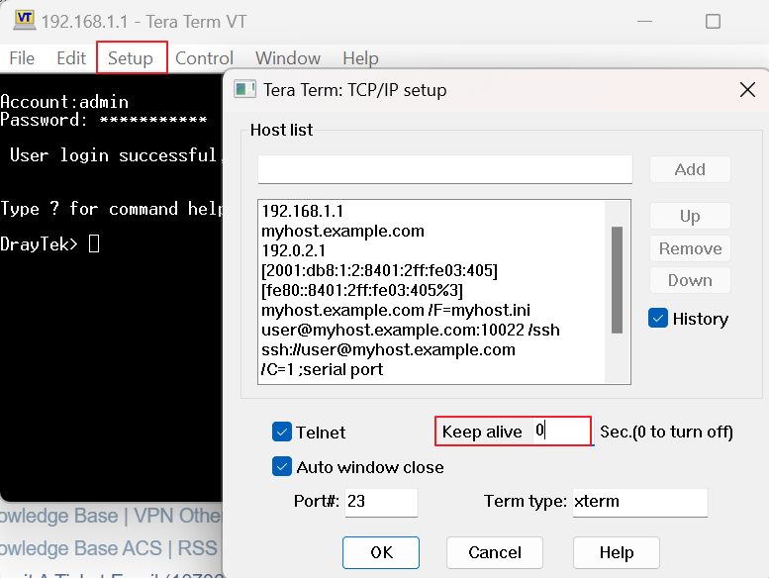
Task: Disable Auto window close checkbox
Action: click(x=282, y=467)
